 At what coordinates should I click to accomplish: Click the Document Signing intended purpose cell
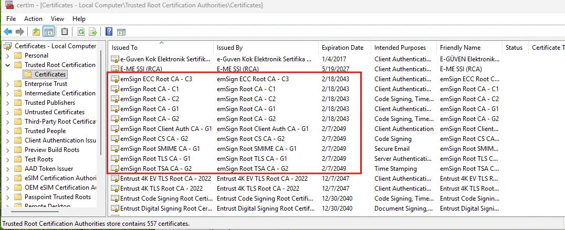pos(404,209)
